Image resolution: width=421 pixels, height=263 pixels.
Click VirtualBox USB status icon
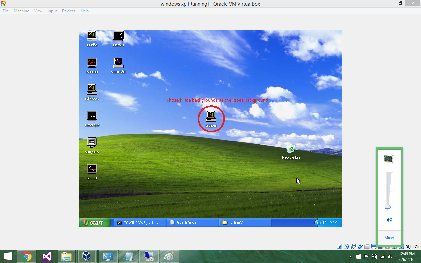coord(360,247)
